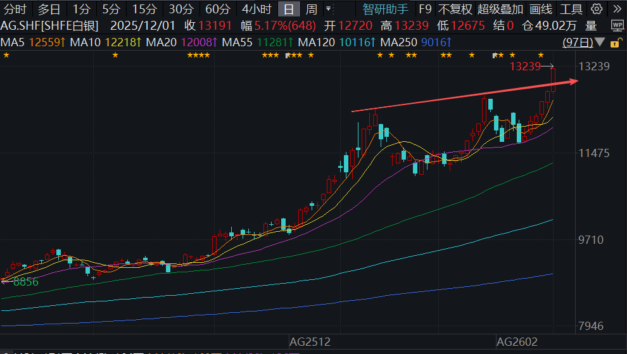Click the close price 13191
This screenshot has width=627, height=354.
coord(215,26)
